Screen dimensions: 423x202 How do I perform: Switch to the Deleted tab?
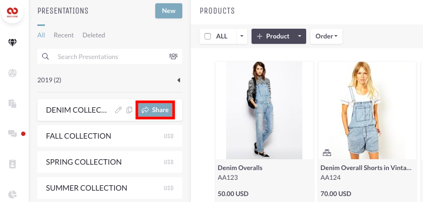(94, 35)
